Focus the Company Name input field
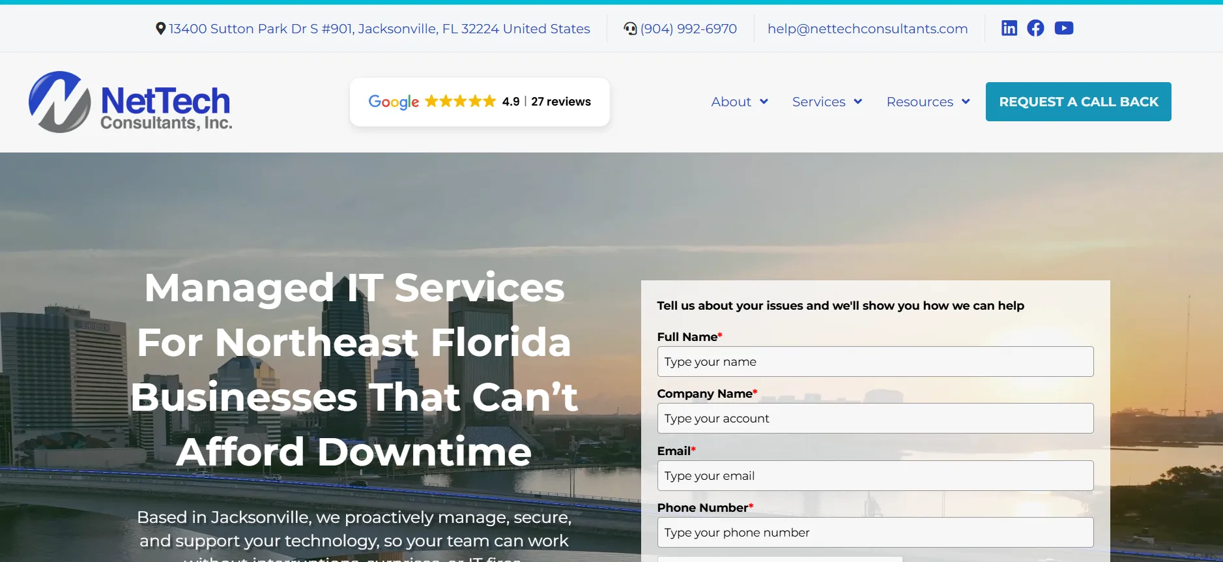The width and height of the screenshot is (1223, 562). (875, 418)
